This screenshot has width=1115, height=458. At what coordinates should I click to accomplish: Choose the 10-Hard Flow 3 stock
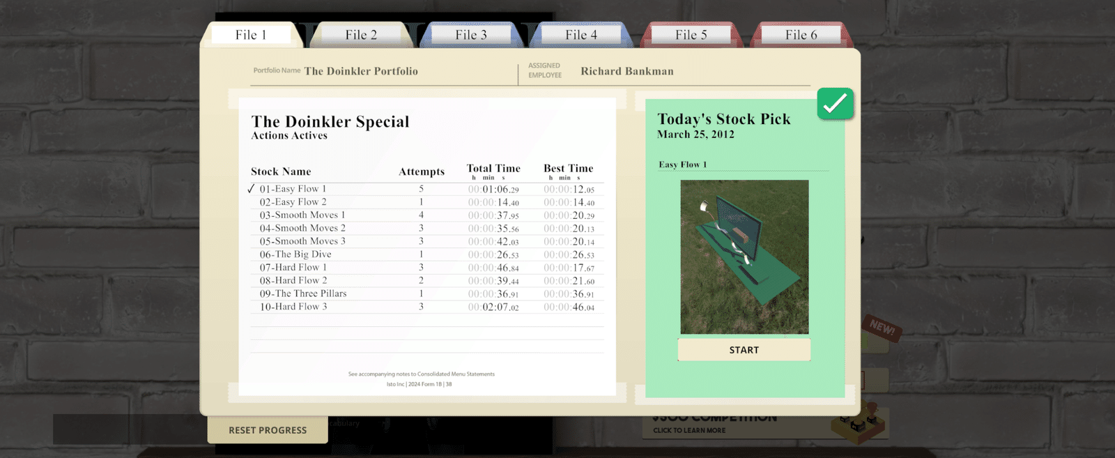click(x=427, y=307)
